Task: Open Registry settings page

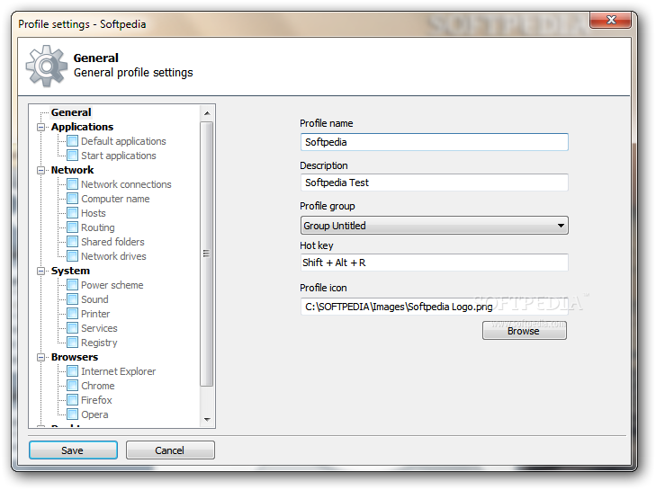Action: [x=99, y=343]
